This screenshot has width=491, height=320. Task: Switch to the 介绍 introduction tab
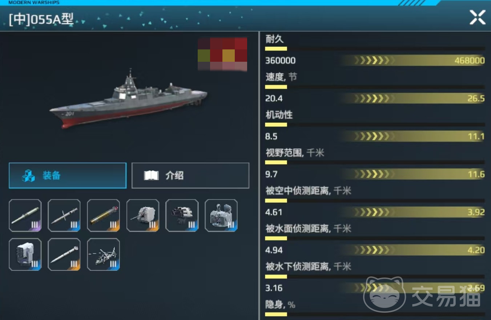coord(190,175)
